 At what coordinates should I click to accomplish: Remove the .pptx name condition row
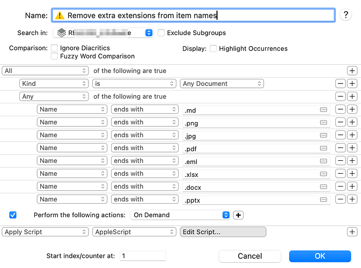point(340,199)
